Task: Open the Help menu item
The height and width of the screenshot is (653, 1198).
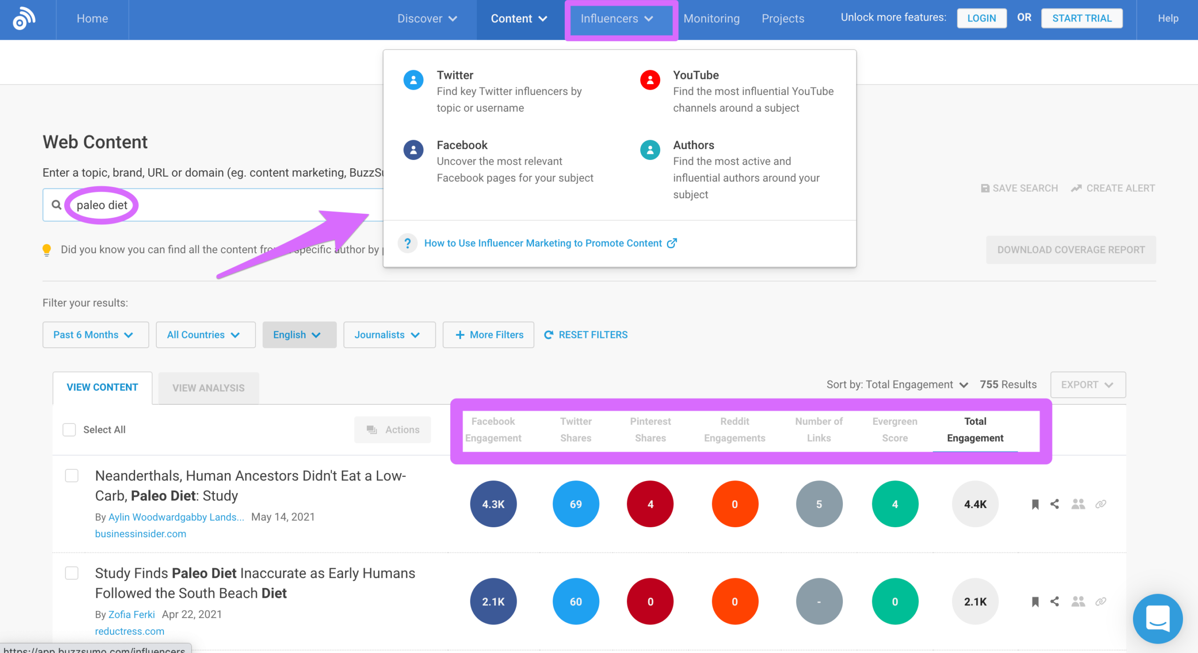Action: point(1168,19)
